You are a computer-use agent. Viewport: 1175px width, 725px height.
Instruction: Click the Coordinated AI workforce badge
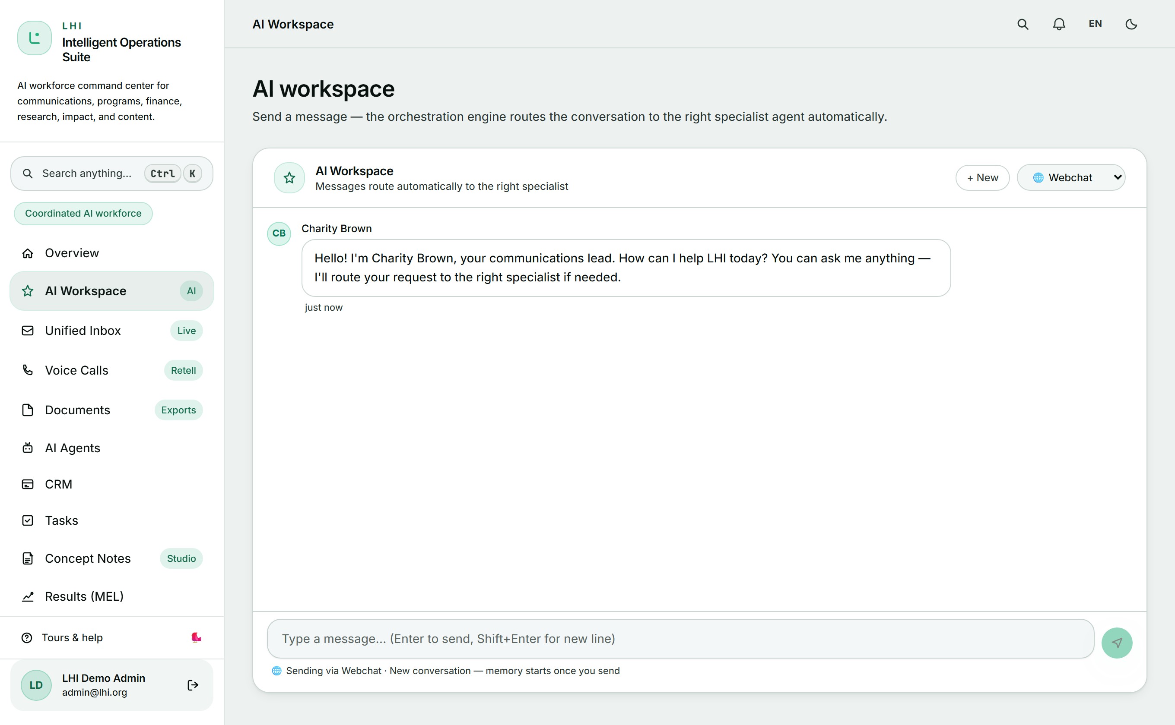click(83, 213)
